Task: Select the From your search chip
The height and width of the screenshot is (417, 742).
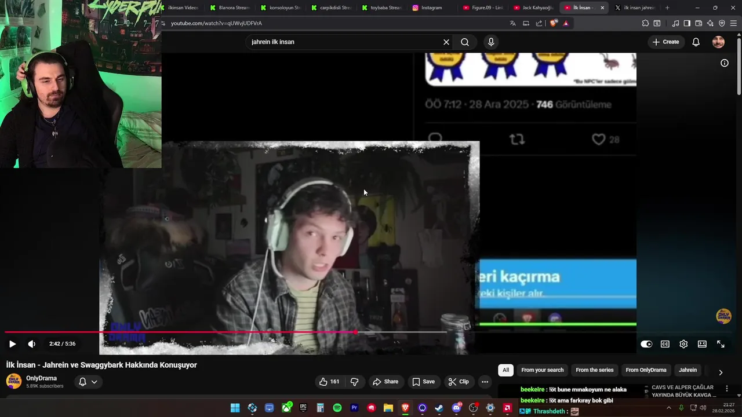Action: (542, 370)
